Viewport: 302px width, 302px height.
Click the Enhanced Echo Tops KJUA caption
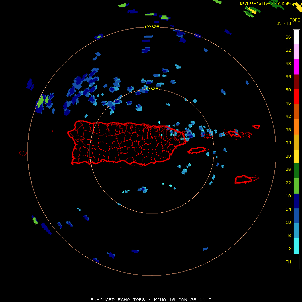click(152, 300)
